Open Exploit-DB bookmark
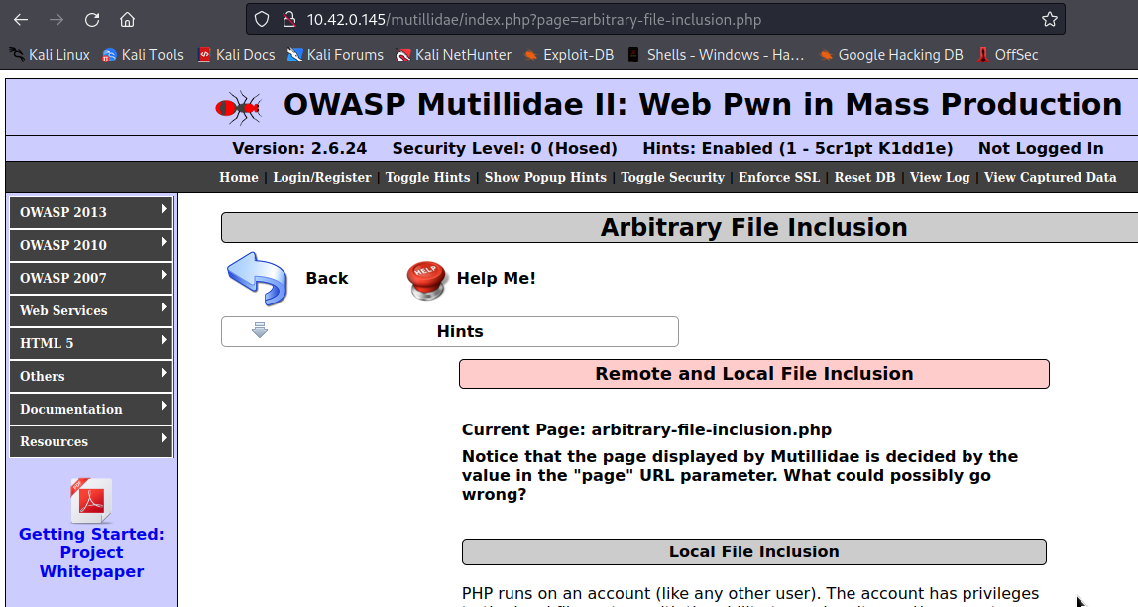This screenshot has width=1138, height=607. click(569, 55)
